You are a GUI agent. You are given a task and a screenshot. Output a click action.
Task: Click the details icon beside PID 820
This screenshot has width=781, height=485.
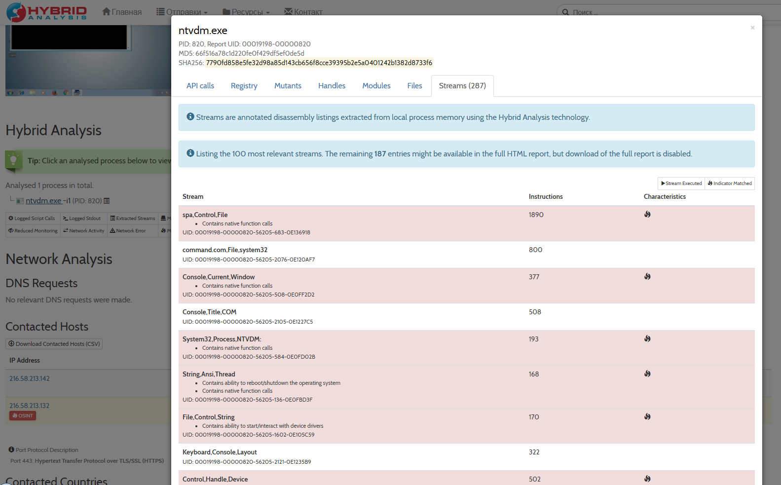107,201
